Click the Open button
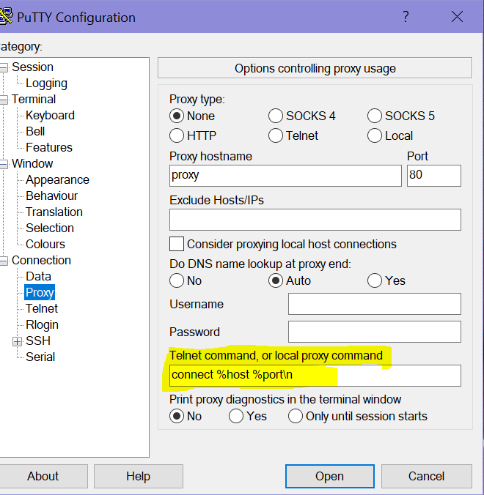The width and height of the screenshot is (484, 495). [329, 476]
